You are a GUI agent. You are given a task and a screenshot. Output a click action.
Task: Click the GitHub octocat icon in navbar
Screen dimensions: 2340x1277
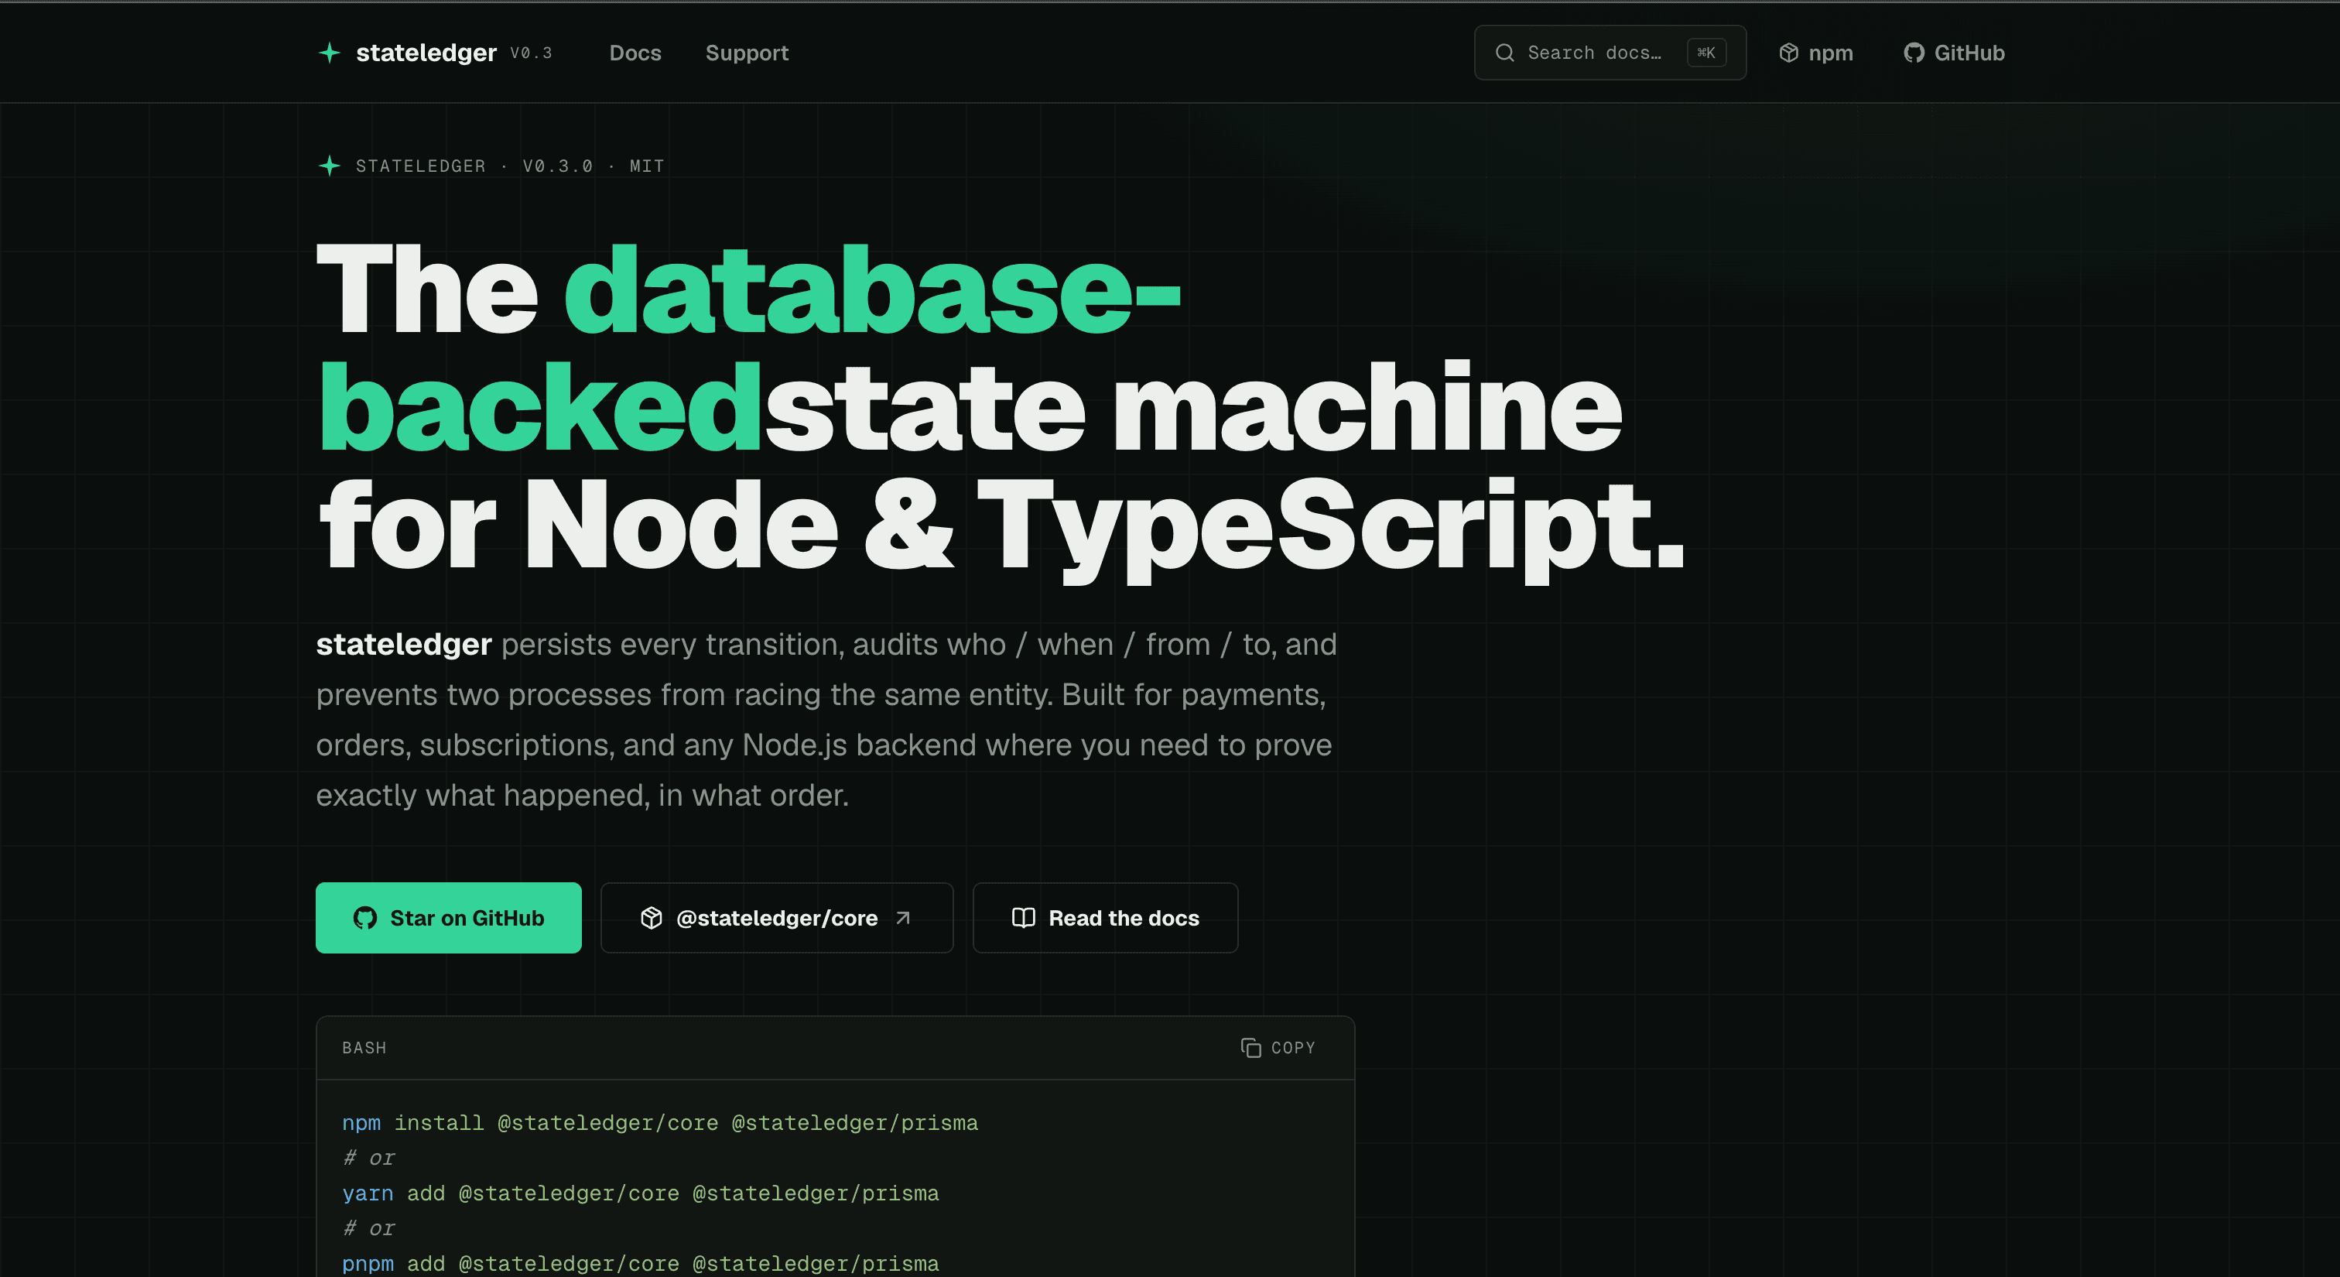point(1914,53)
